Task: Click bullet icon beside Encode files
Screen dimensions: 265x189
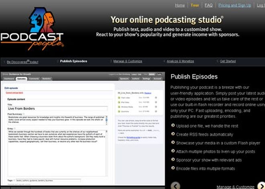Action: (173, 168)
